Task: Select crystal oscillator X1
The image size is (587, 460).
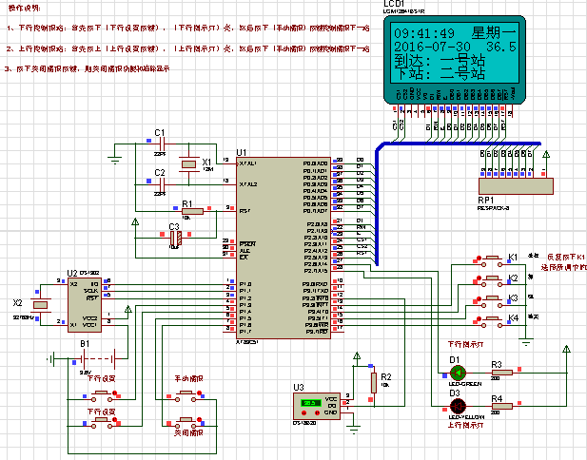Action: click(188, 163)
